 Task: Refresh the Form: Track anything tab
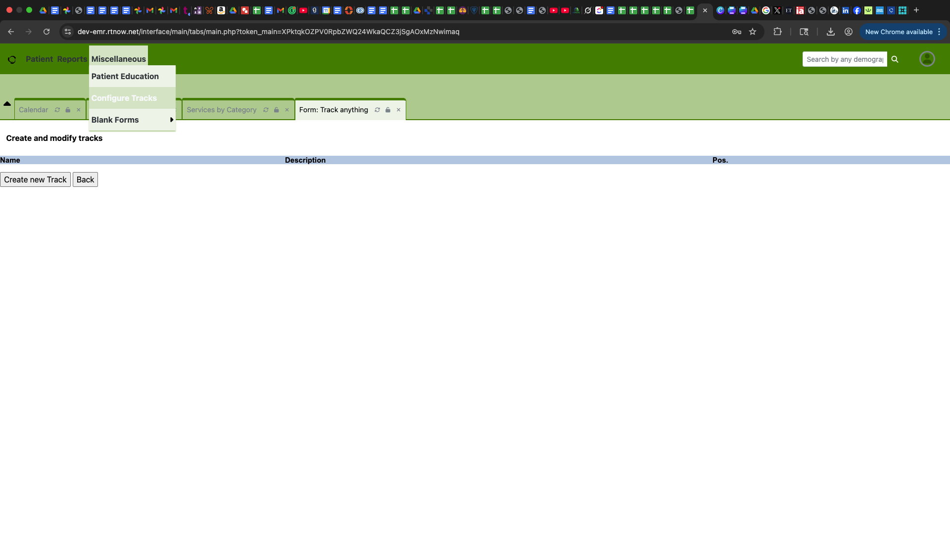[377, 110]
